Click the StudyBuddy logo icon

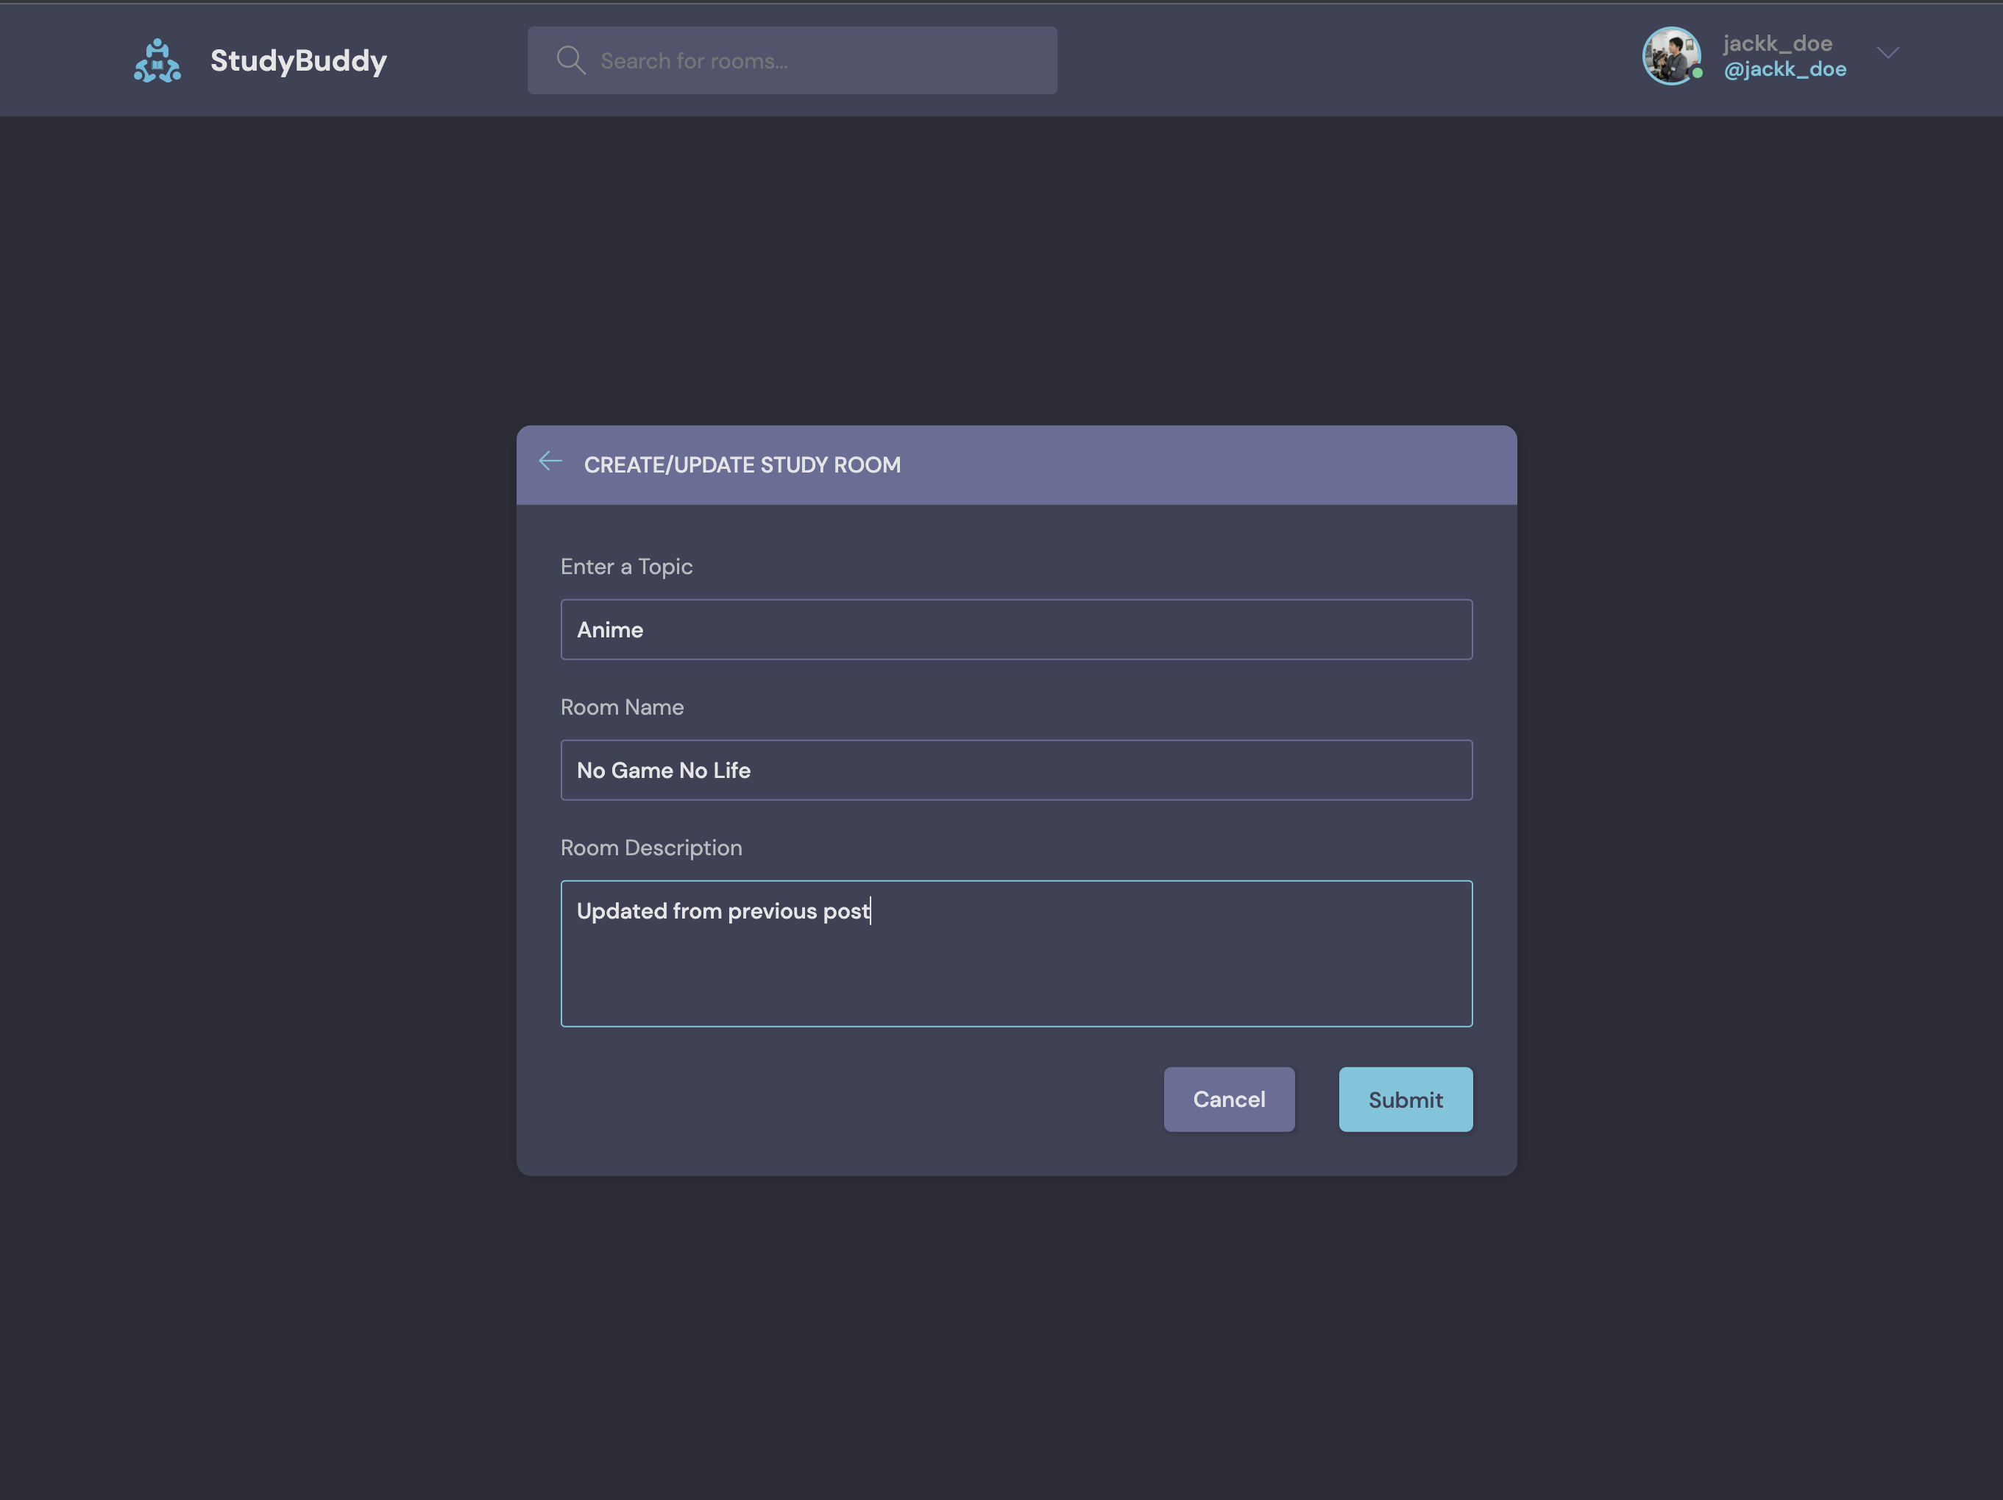157,60
